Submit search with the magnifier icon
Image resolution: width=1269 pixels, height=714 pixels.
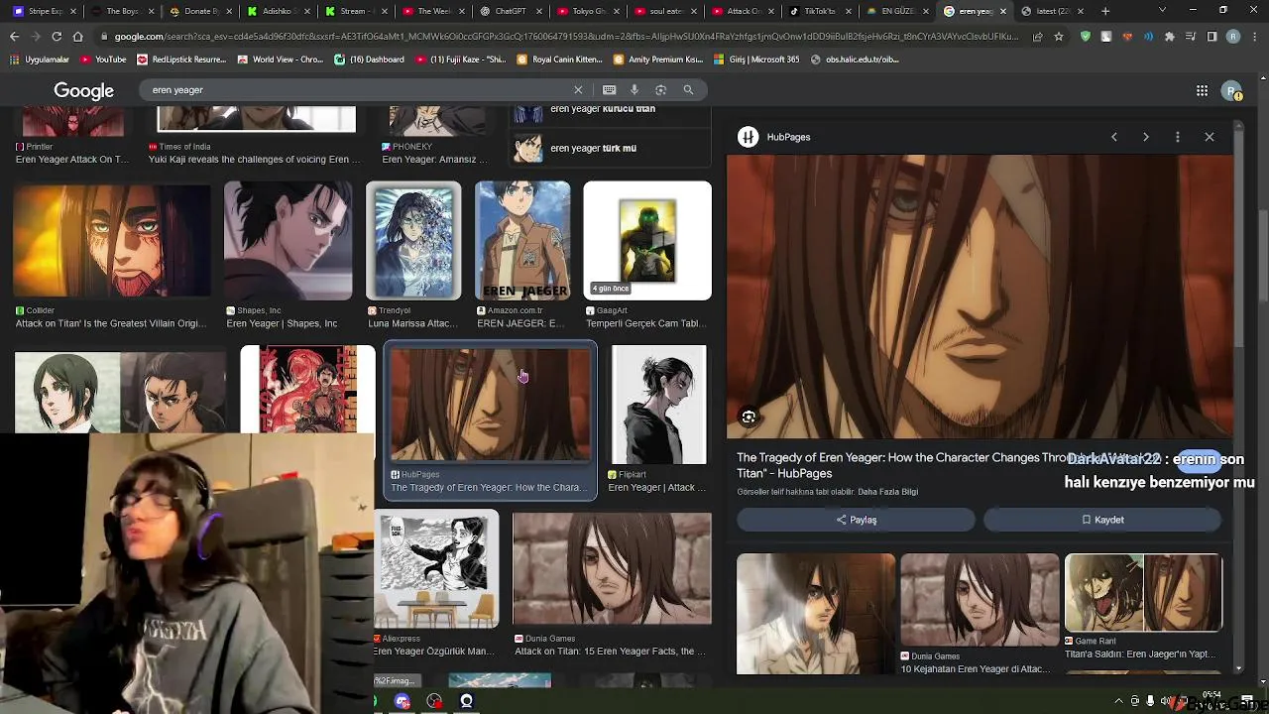[688, 90]
